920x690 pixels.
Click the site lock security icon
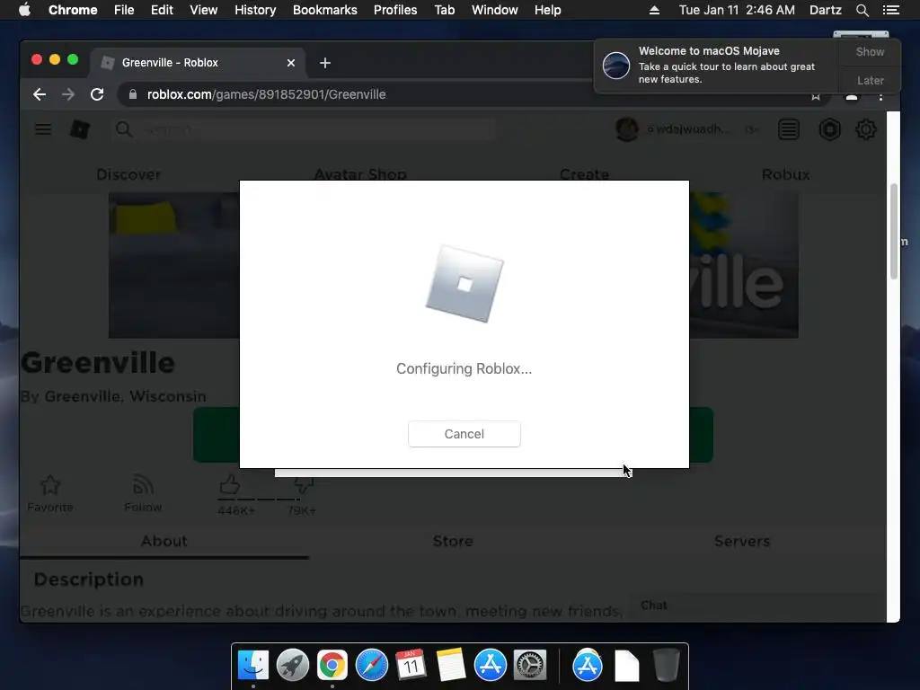coord(133,94)
